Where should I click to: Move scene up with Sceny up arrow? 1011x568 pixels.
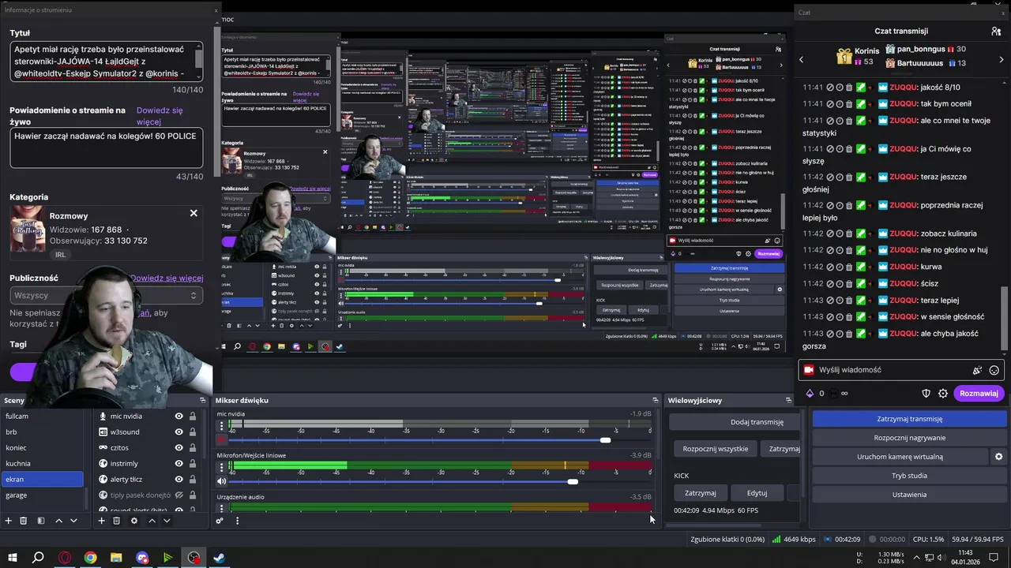[x=58, y=521]
